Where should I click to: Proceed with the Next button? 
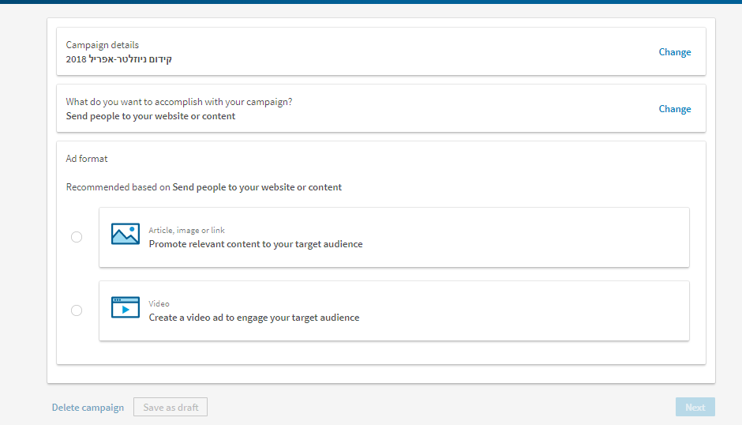click(x=695, y=407)
